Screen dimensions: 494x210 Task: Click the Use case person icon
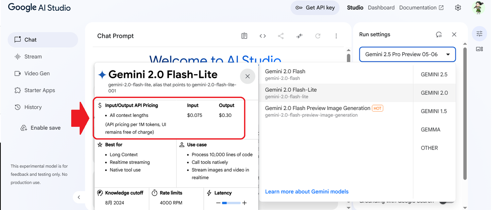182,145
